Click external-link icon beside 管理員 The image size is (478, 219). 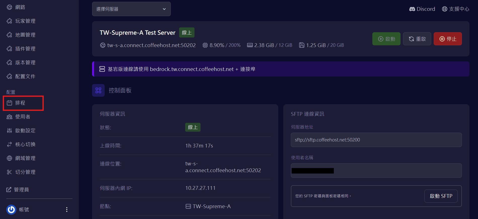[9, 190]
